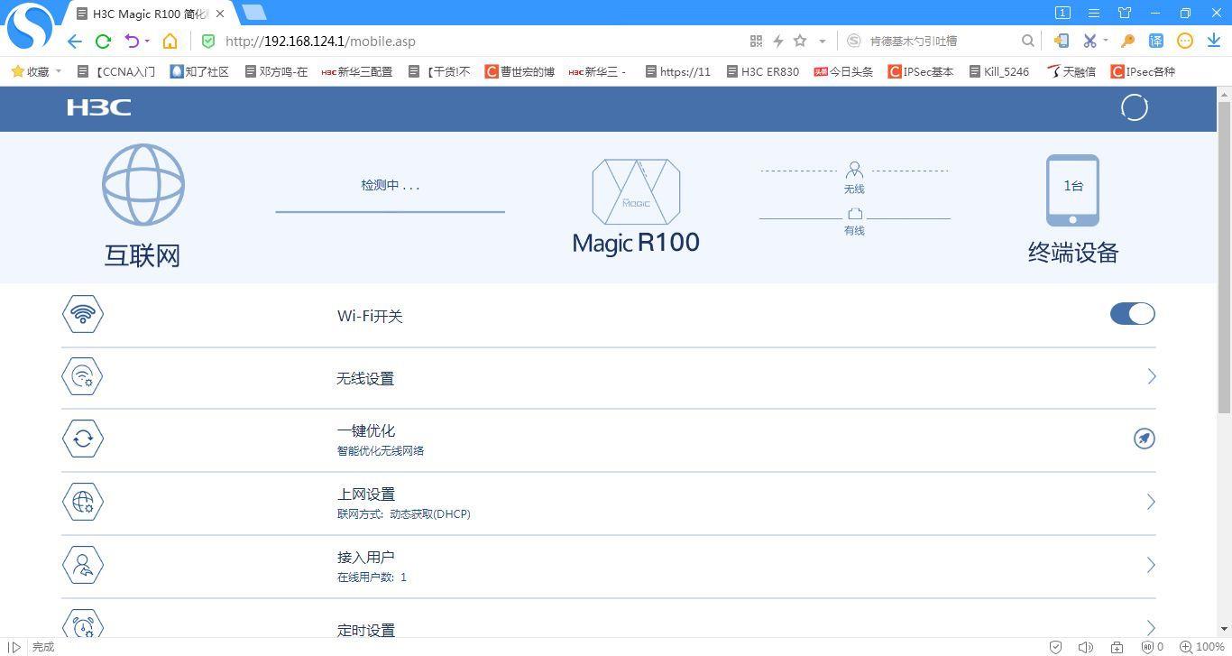Expand 无线设置 row chevron
1232x656 pixels.
tap(1152, 376)
